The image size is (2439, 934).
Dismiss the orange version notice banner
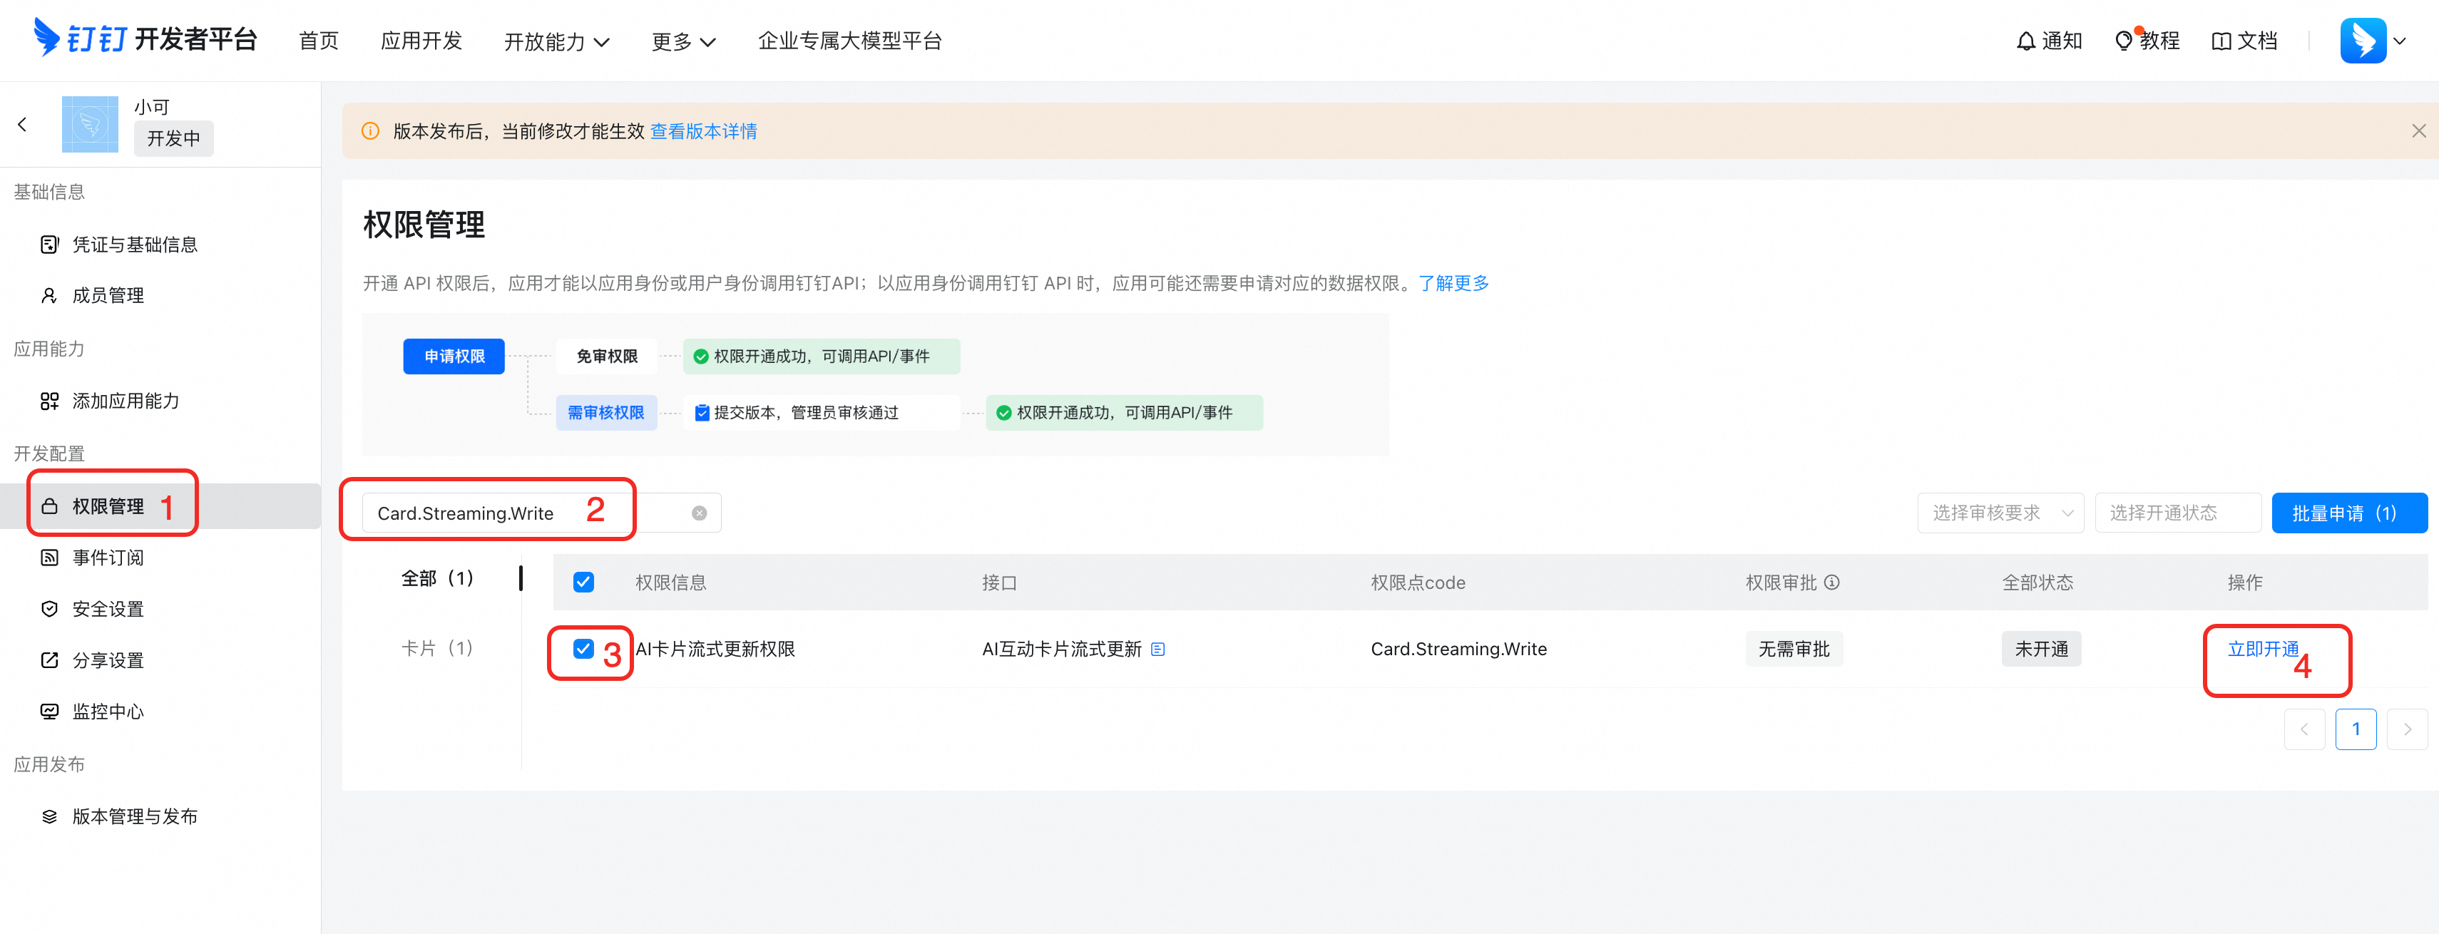2418,130
